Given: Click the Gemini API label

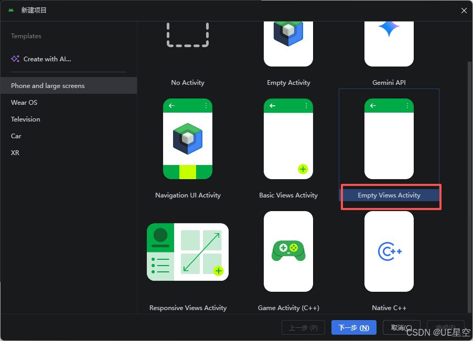Looking at the screenshot, I should 389,83.
